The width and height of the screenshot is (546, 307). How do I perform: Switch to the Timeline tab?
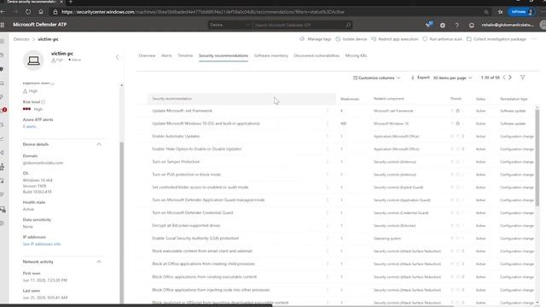pyautogui.click(x=185, y=55)
